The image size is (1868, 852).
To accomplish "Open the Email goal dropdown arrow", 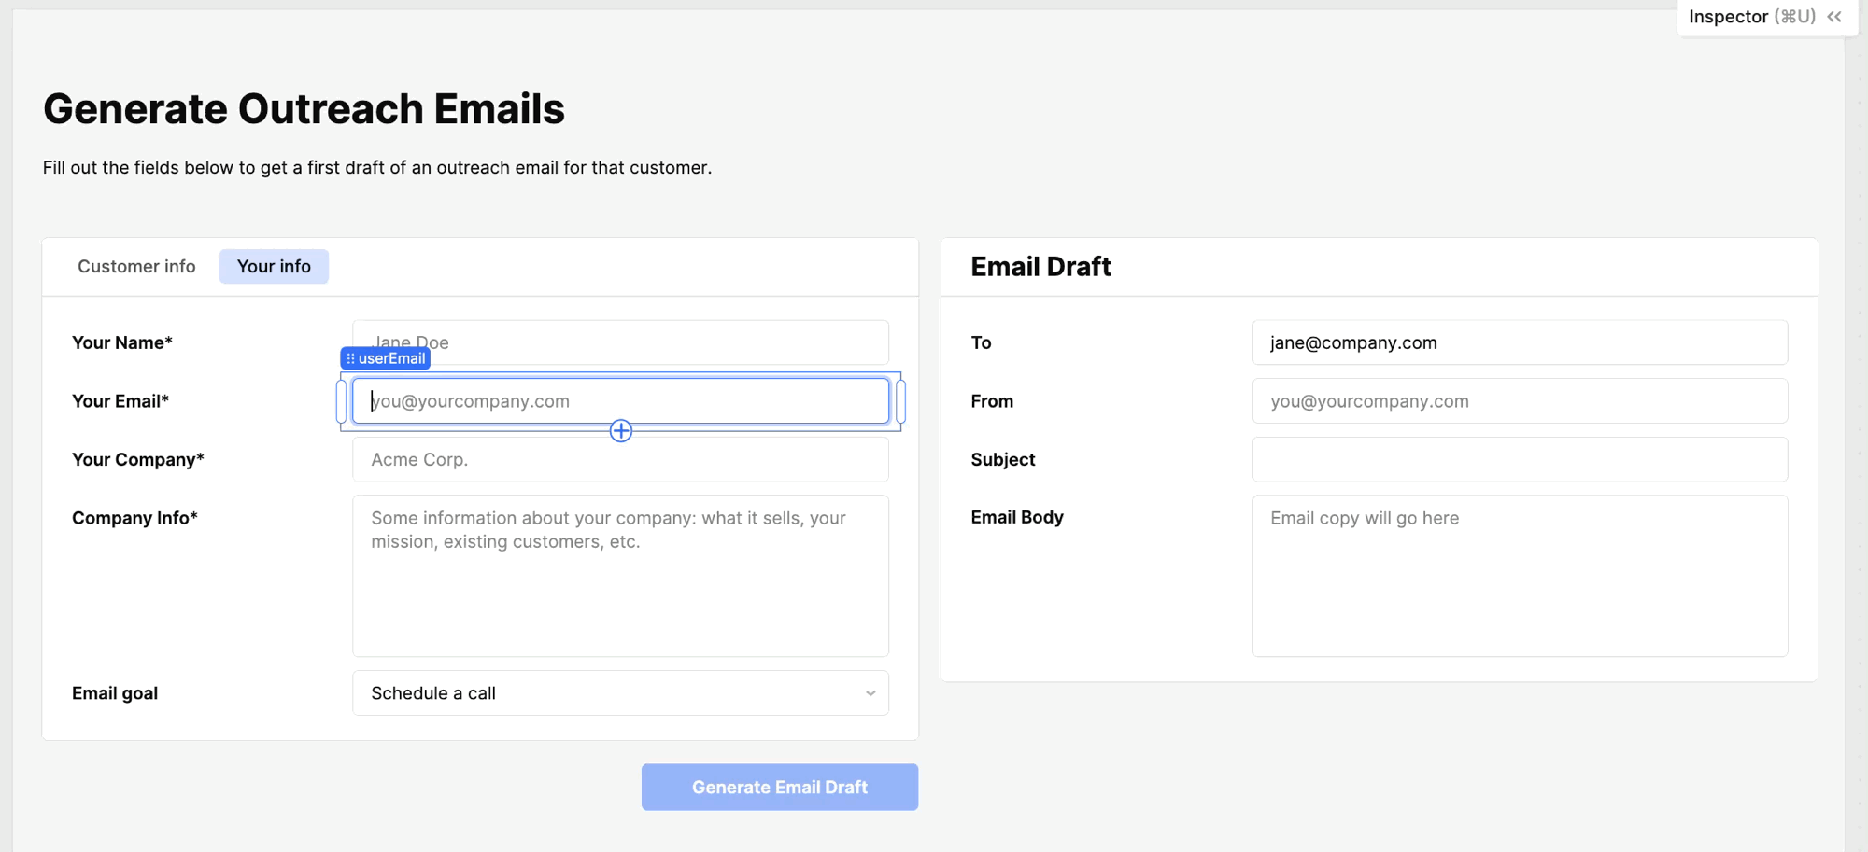I will pyautogui.click(x=870, y=693).
